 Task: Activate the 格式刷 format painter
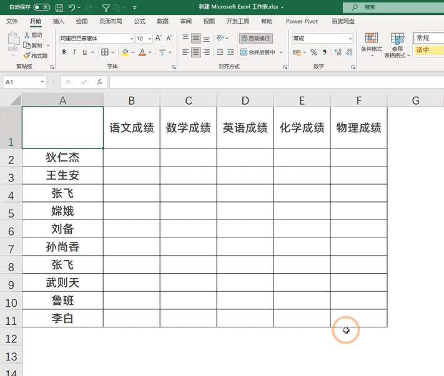tap(36, 55)
